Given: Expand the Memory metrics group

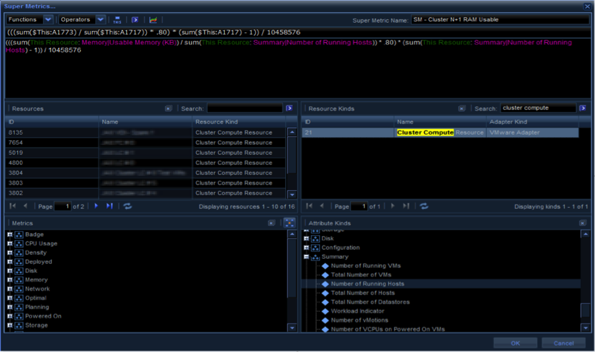Looking at the screenshot, I should coord(10,280).
